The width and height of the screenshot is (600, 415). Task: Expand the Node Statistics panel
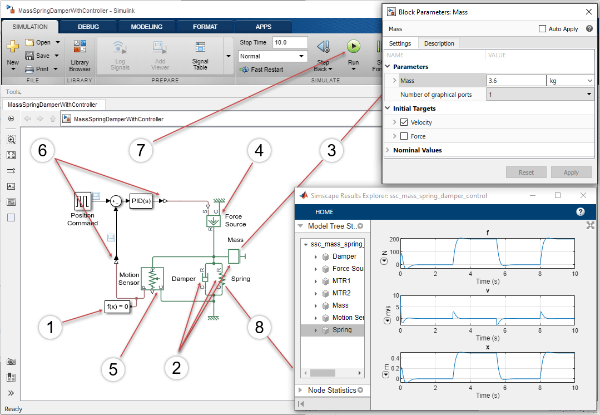click(x=300, y=390)
